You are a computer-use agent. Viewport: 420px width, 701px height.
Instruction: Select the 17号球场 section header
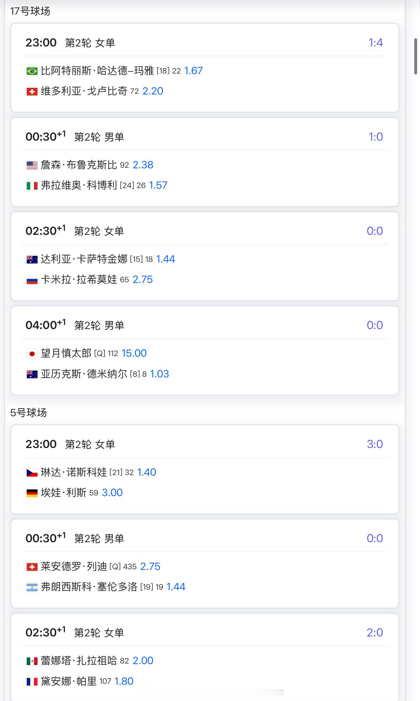click(30, 11)
